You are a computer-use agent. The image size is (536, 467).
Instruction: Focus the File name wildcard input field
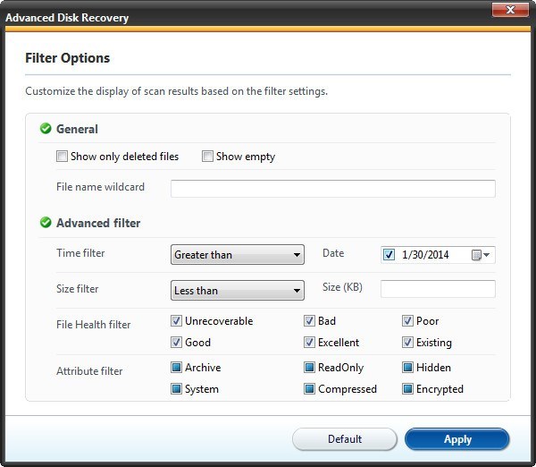[x=333, y=188]
